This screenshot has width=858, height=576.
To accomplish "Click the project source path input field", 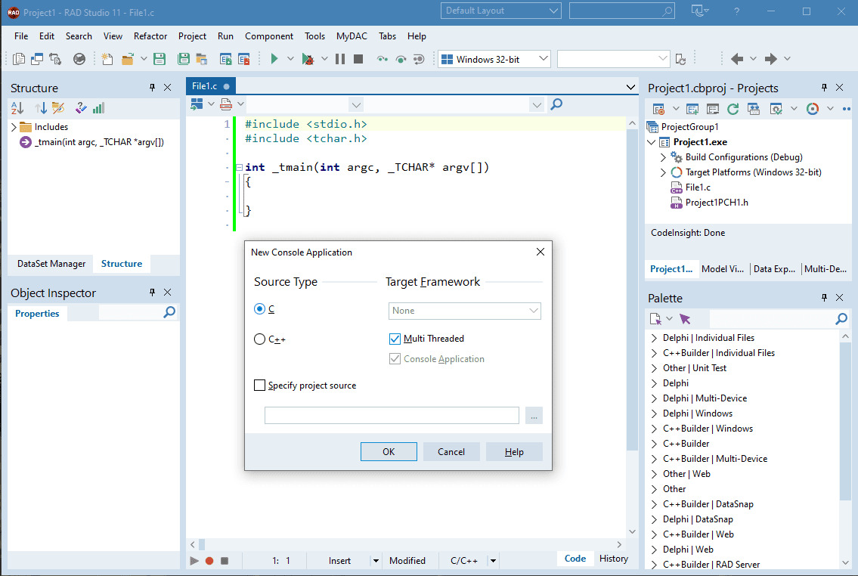I will [x=392, y=416].
